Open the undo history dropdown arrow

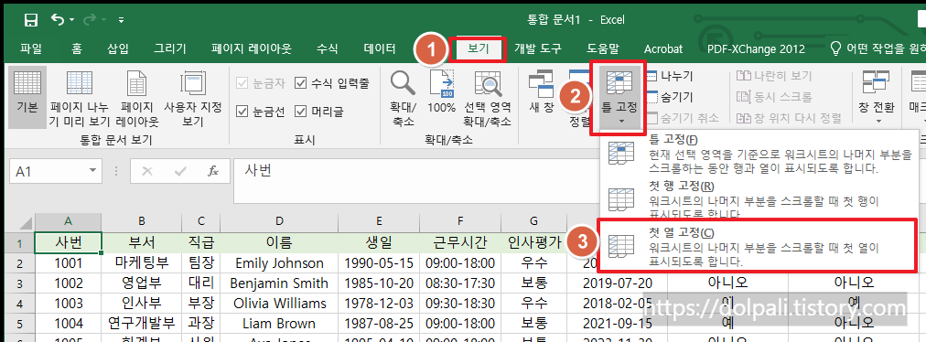pyautogui.click(x=72, y=21)
